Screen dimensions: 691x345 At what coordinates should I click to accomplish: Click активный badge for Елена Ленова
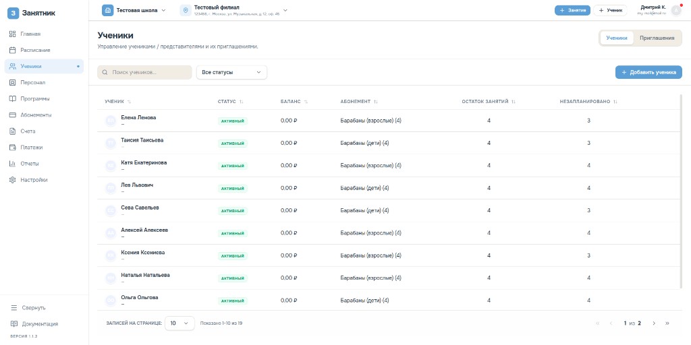tap(233, 121)
